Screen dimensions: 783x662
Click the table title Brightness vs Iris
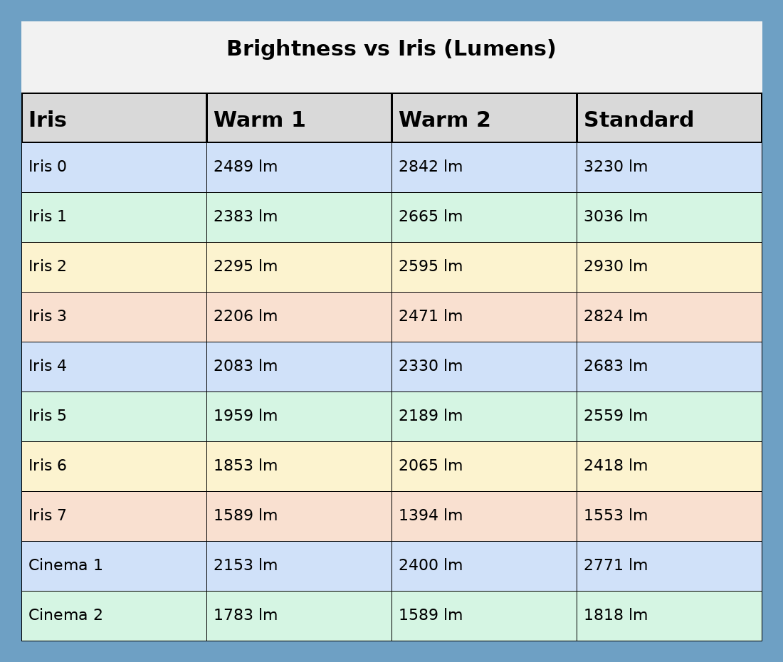[391, 49]
